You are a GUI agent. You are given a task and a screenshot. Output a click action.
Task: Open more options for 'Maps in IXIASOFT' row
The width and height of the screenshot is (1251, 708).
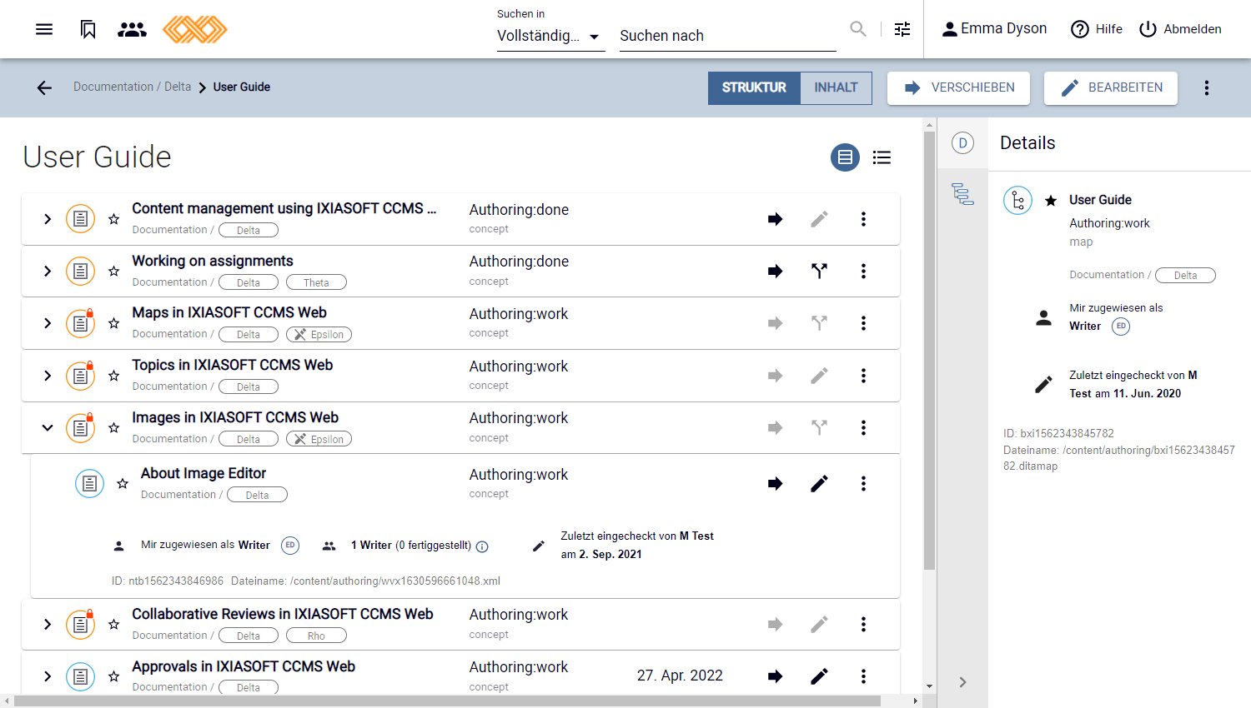[x=863, y=323]
